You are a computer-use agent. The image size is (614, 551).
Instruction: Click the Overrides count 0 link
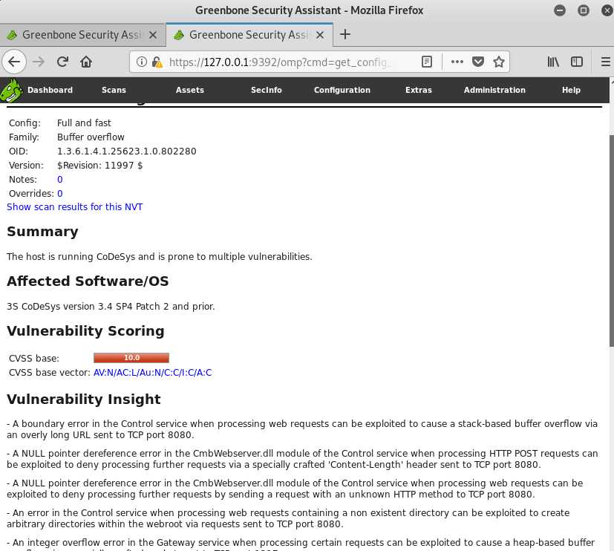coord(60,194)
